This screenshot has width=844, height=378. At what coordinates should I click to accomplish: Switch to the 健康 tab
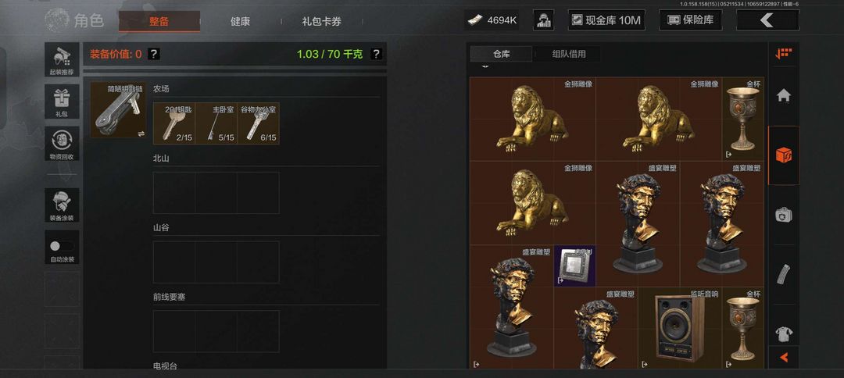(x=240, y=22)
